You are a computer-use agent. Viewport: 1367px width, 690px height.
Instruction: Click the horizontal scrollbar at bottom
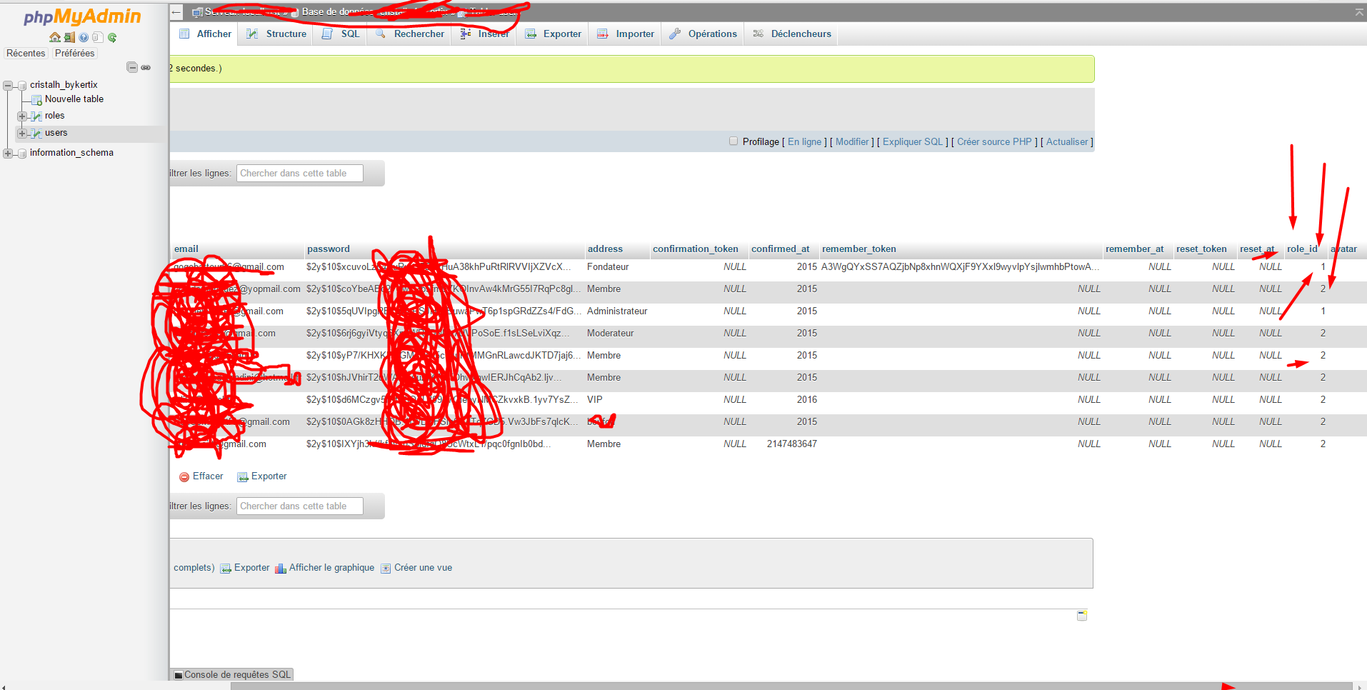[x=791, y=686]
